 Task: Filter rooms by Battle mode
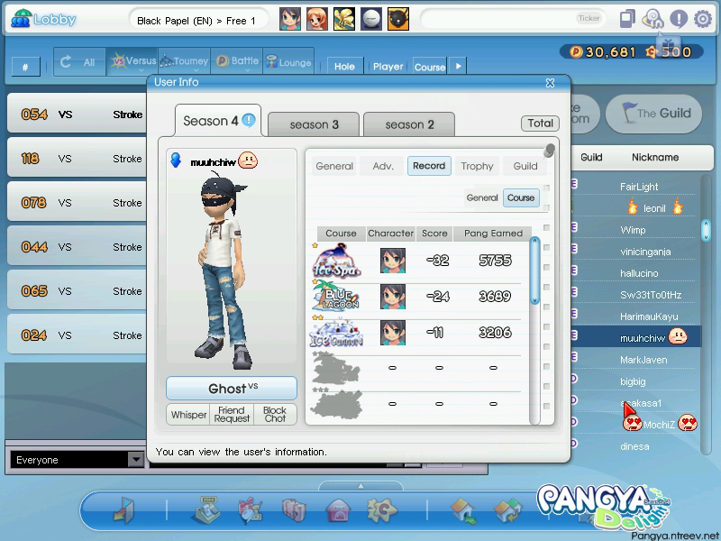click(237, 61)
